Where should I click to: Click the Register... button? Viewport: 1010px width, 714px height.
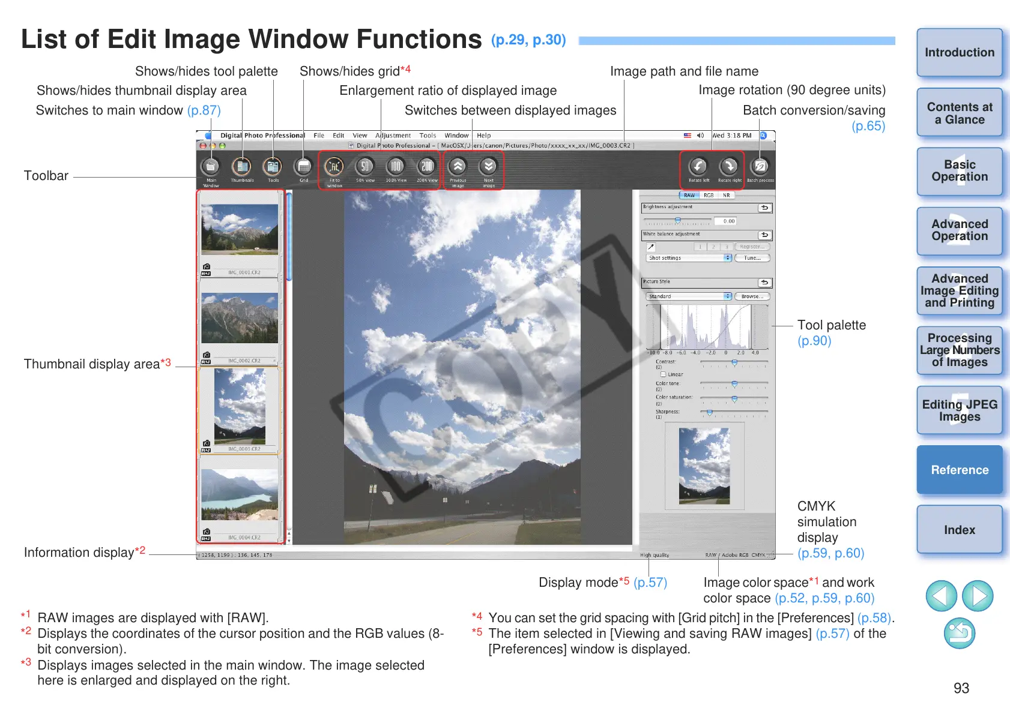(752, 247)
